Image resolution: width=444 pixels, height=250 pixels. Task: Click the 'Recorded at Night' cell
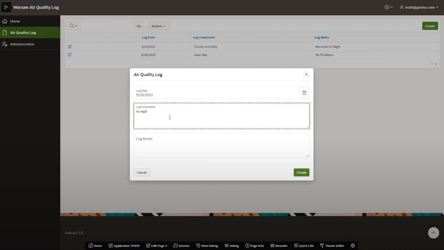pos(376,47)
